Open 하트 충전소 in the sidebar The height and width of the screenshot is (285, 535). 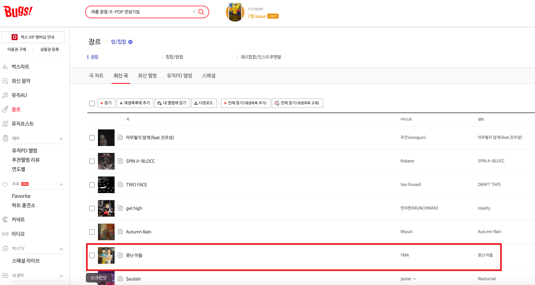tap(24, 205)
